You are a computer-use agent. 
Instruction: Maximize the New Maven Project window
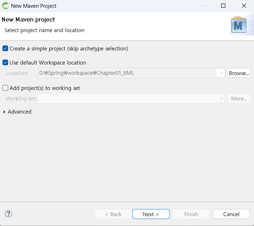pos(223,6)
